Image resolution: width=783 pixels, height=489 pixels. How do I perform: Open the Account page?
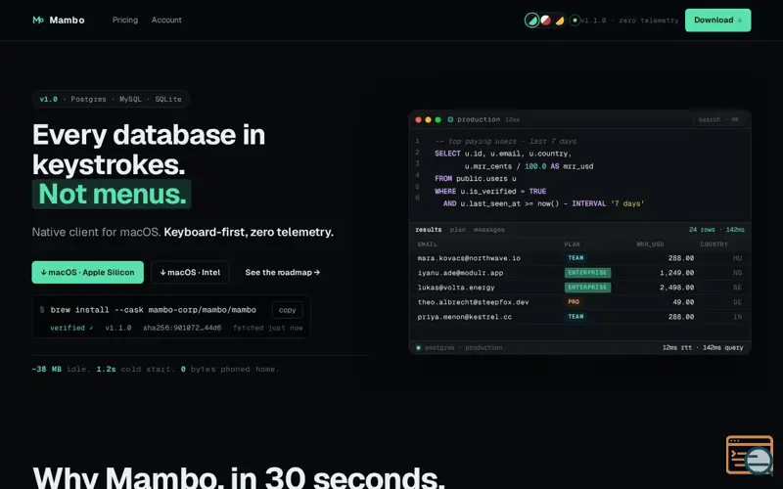[x=166, y=20]
